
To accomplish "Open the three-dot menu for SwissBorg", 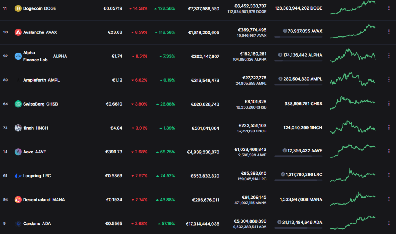I will point(389,103).
